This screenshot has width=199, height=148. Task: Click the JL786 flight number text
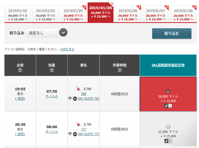87,89
